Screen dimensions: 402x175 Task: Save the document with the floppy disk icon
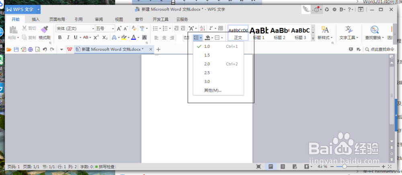[16, 49]
